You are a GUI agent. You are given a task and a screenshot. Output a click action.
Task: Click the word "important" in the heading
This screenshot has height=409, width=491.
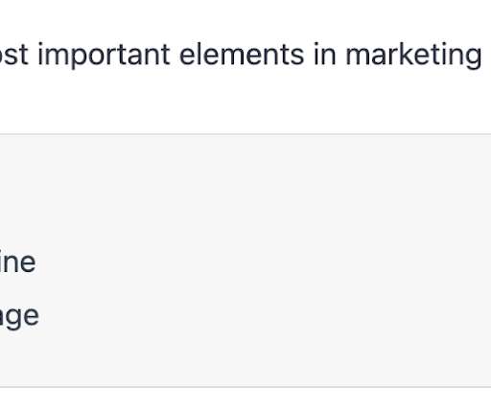point(105,56)
